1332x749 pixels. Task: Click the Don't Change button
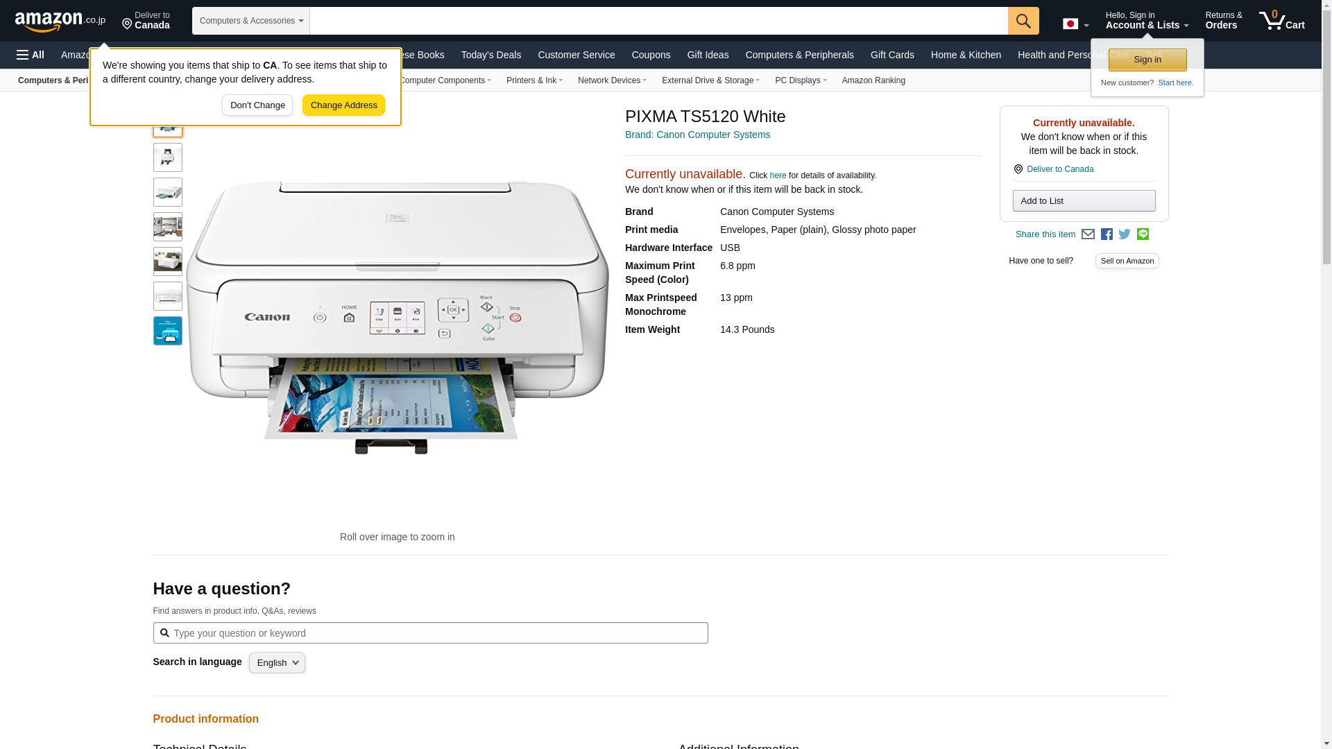point(257,105)
